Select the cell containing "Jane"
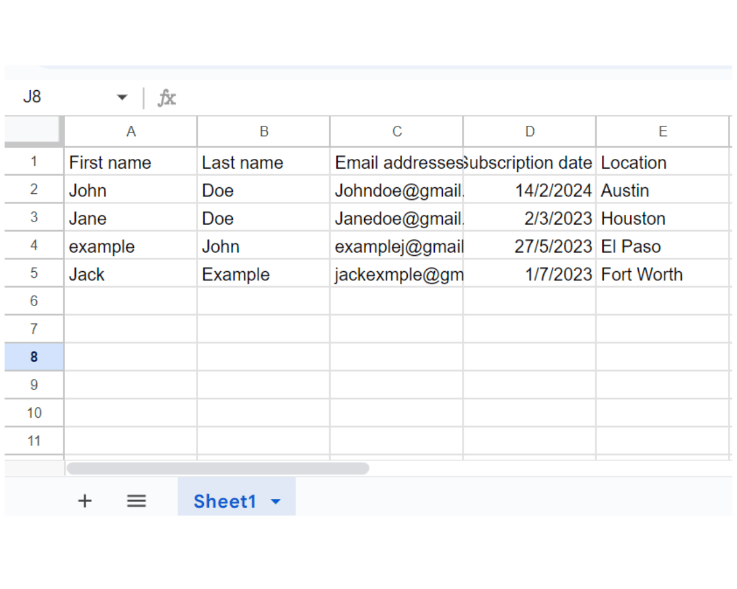 131,218
